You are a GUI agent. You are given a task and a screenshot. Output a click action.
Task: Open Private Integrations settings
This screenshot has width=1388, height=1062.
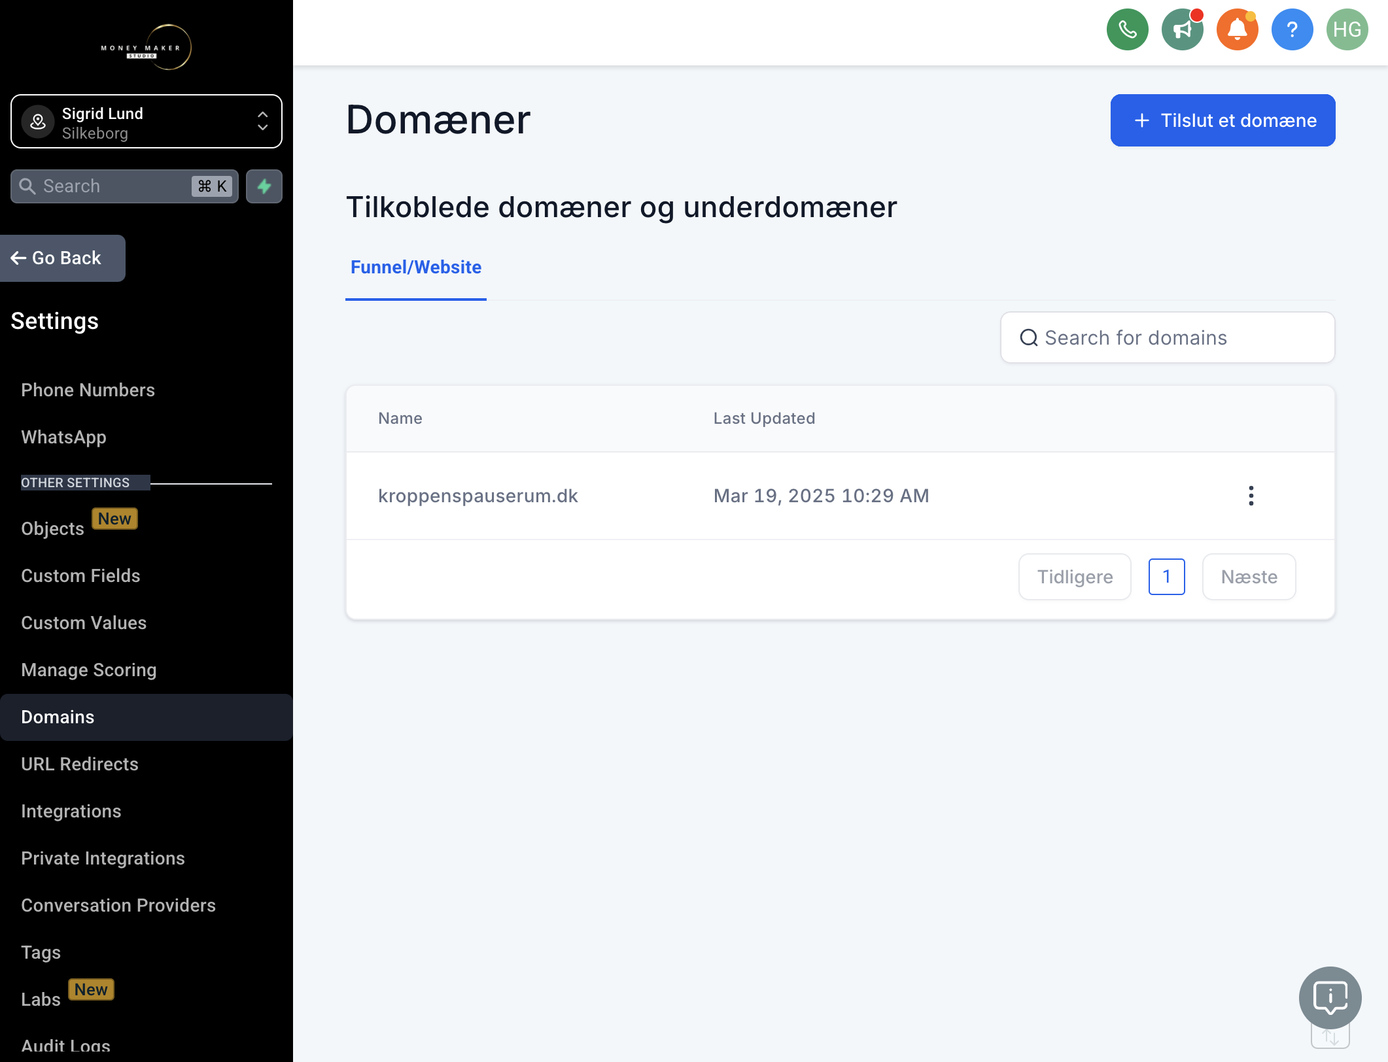point(103,859)
